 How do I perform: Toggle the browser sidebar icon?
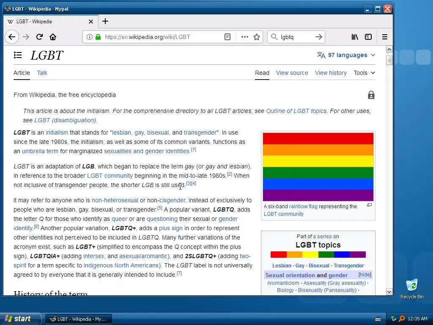click(x=368, y=37)
